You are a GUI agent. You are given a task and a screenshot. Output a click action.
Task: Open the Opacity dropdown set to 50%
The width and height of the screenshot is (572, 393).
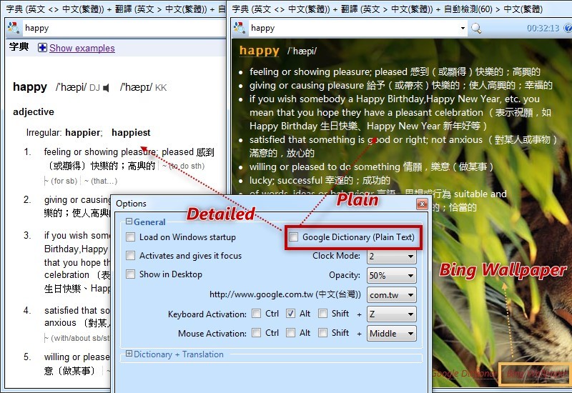(x=392, y=275)
